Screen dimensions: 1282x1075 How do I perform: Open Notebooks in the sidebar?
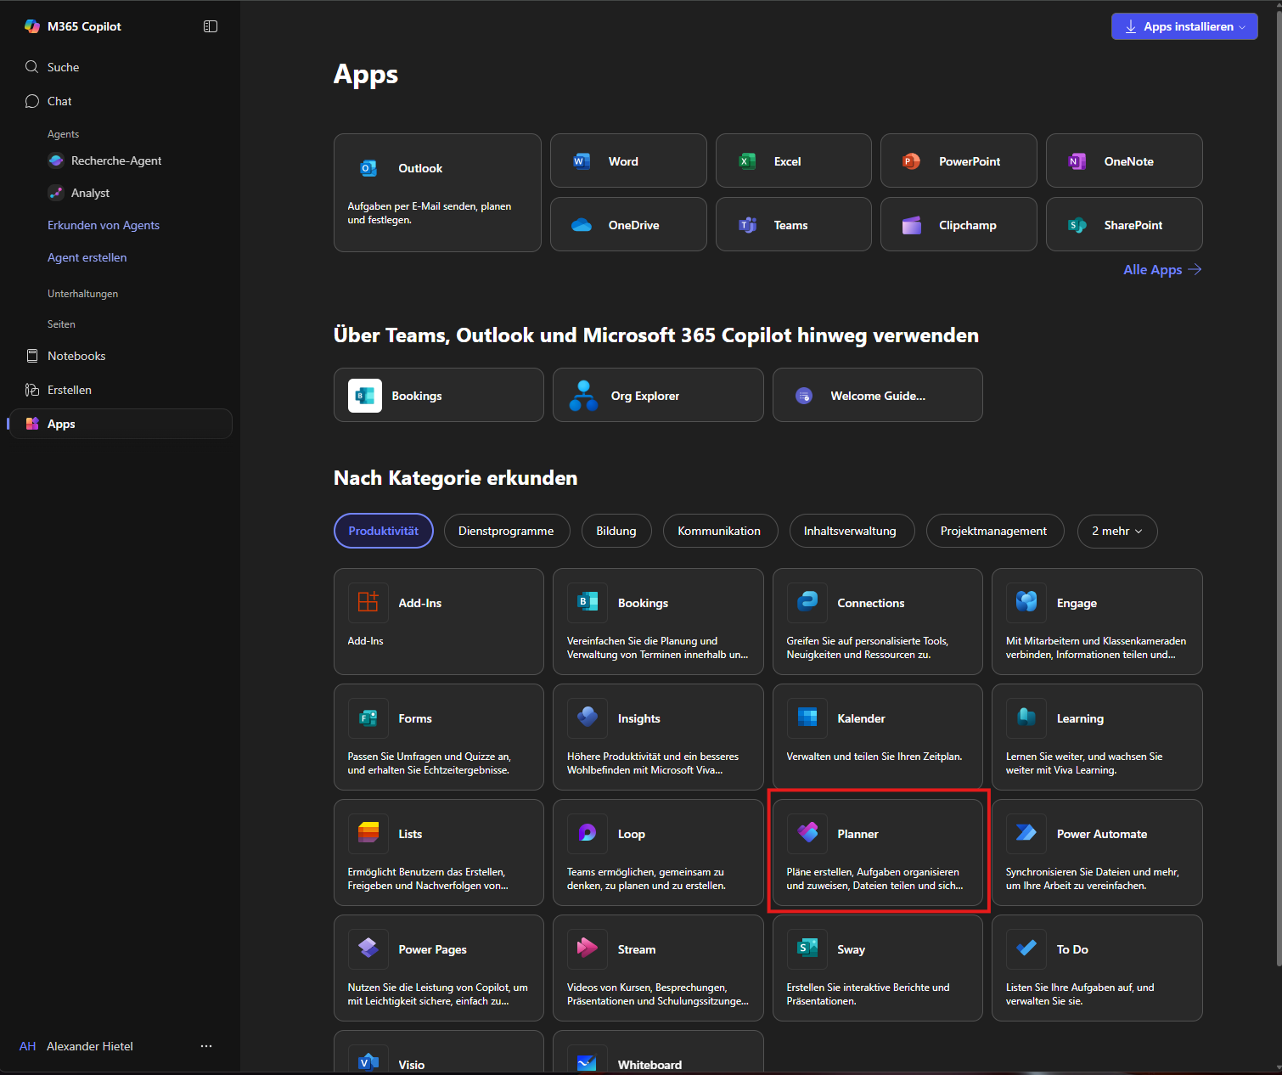point(76,356)
